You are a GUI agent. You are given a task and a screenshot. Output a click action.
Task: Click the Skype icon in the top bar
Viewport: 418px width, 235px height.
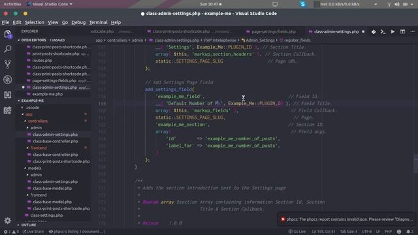point(302,4)
